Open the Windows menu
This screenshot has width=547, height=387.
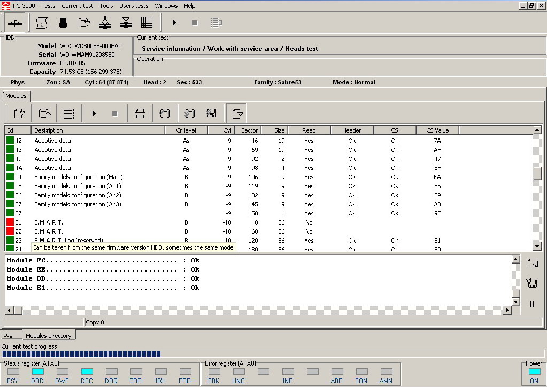pyautogui.click(x=166, y=6)
